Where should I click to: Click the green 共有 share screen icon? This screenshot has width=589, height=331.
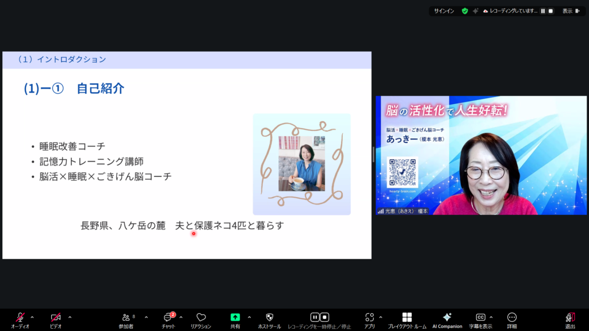pos(235,317)
